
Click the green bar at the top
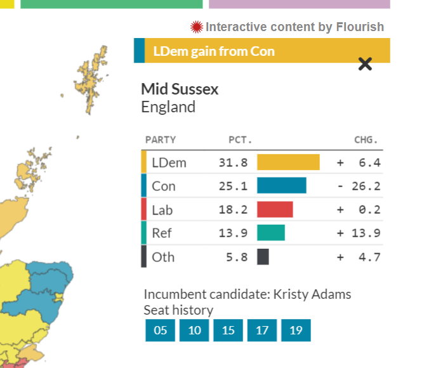tap(111, 4)
